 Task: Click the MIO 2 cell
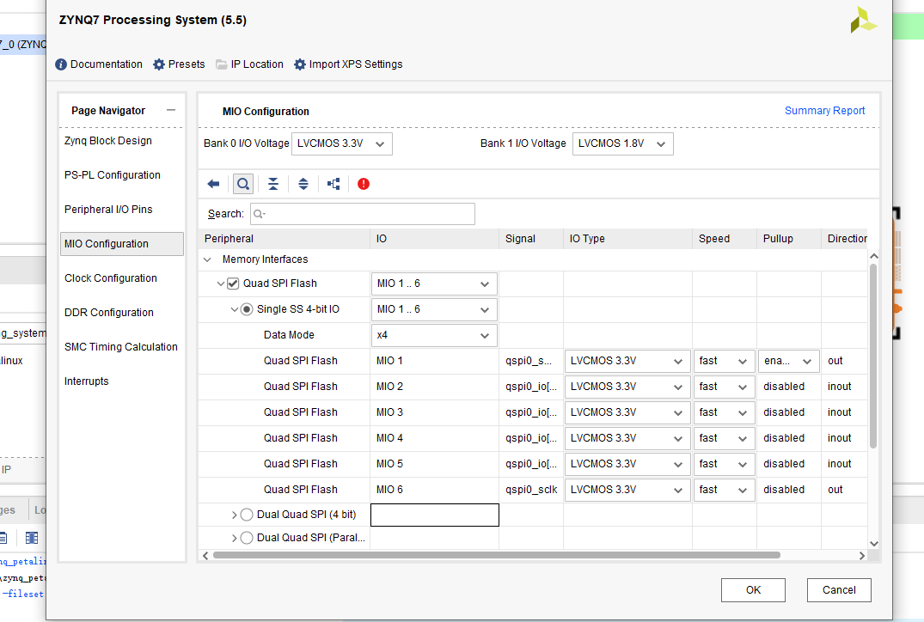coord(435,387)
